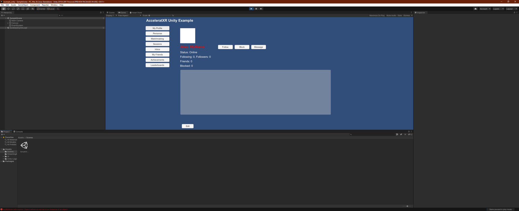The height and width of the screenshot is (211, 519).
Task: Click the error icon in the status bar
Action: (x=1, y=209)
